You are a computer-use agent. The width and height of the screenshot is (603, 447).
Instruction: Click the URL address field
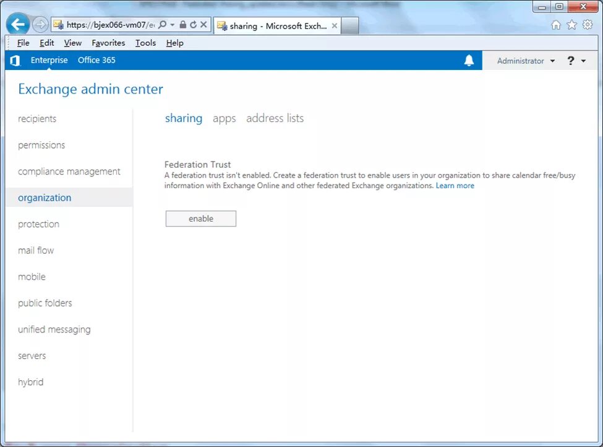(110, 25)
